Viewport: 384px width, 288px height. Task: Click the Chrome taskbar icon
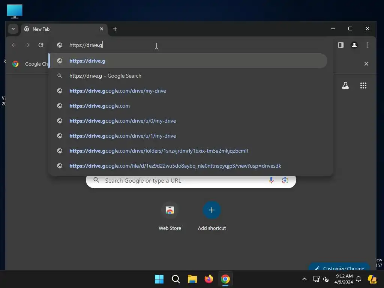point(225,279)
